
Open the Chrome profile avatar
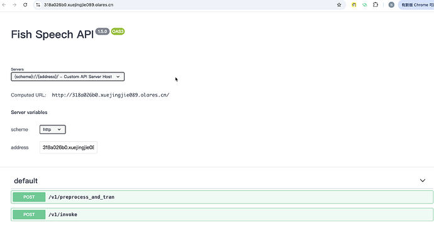click(x=391, y=4)
